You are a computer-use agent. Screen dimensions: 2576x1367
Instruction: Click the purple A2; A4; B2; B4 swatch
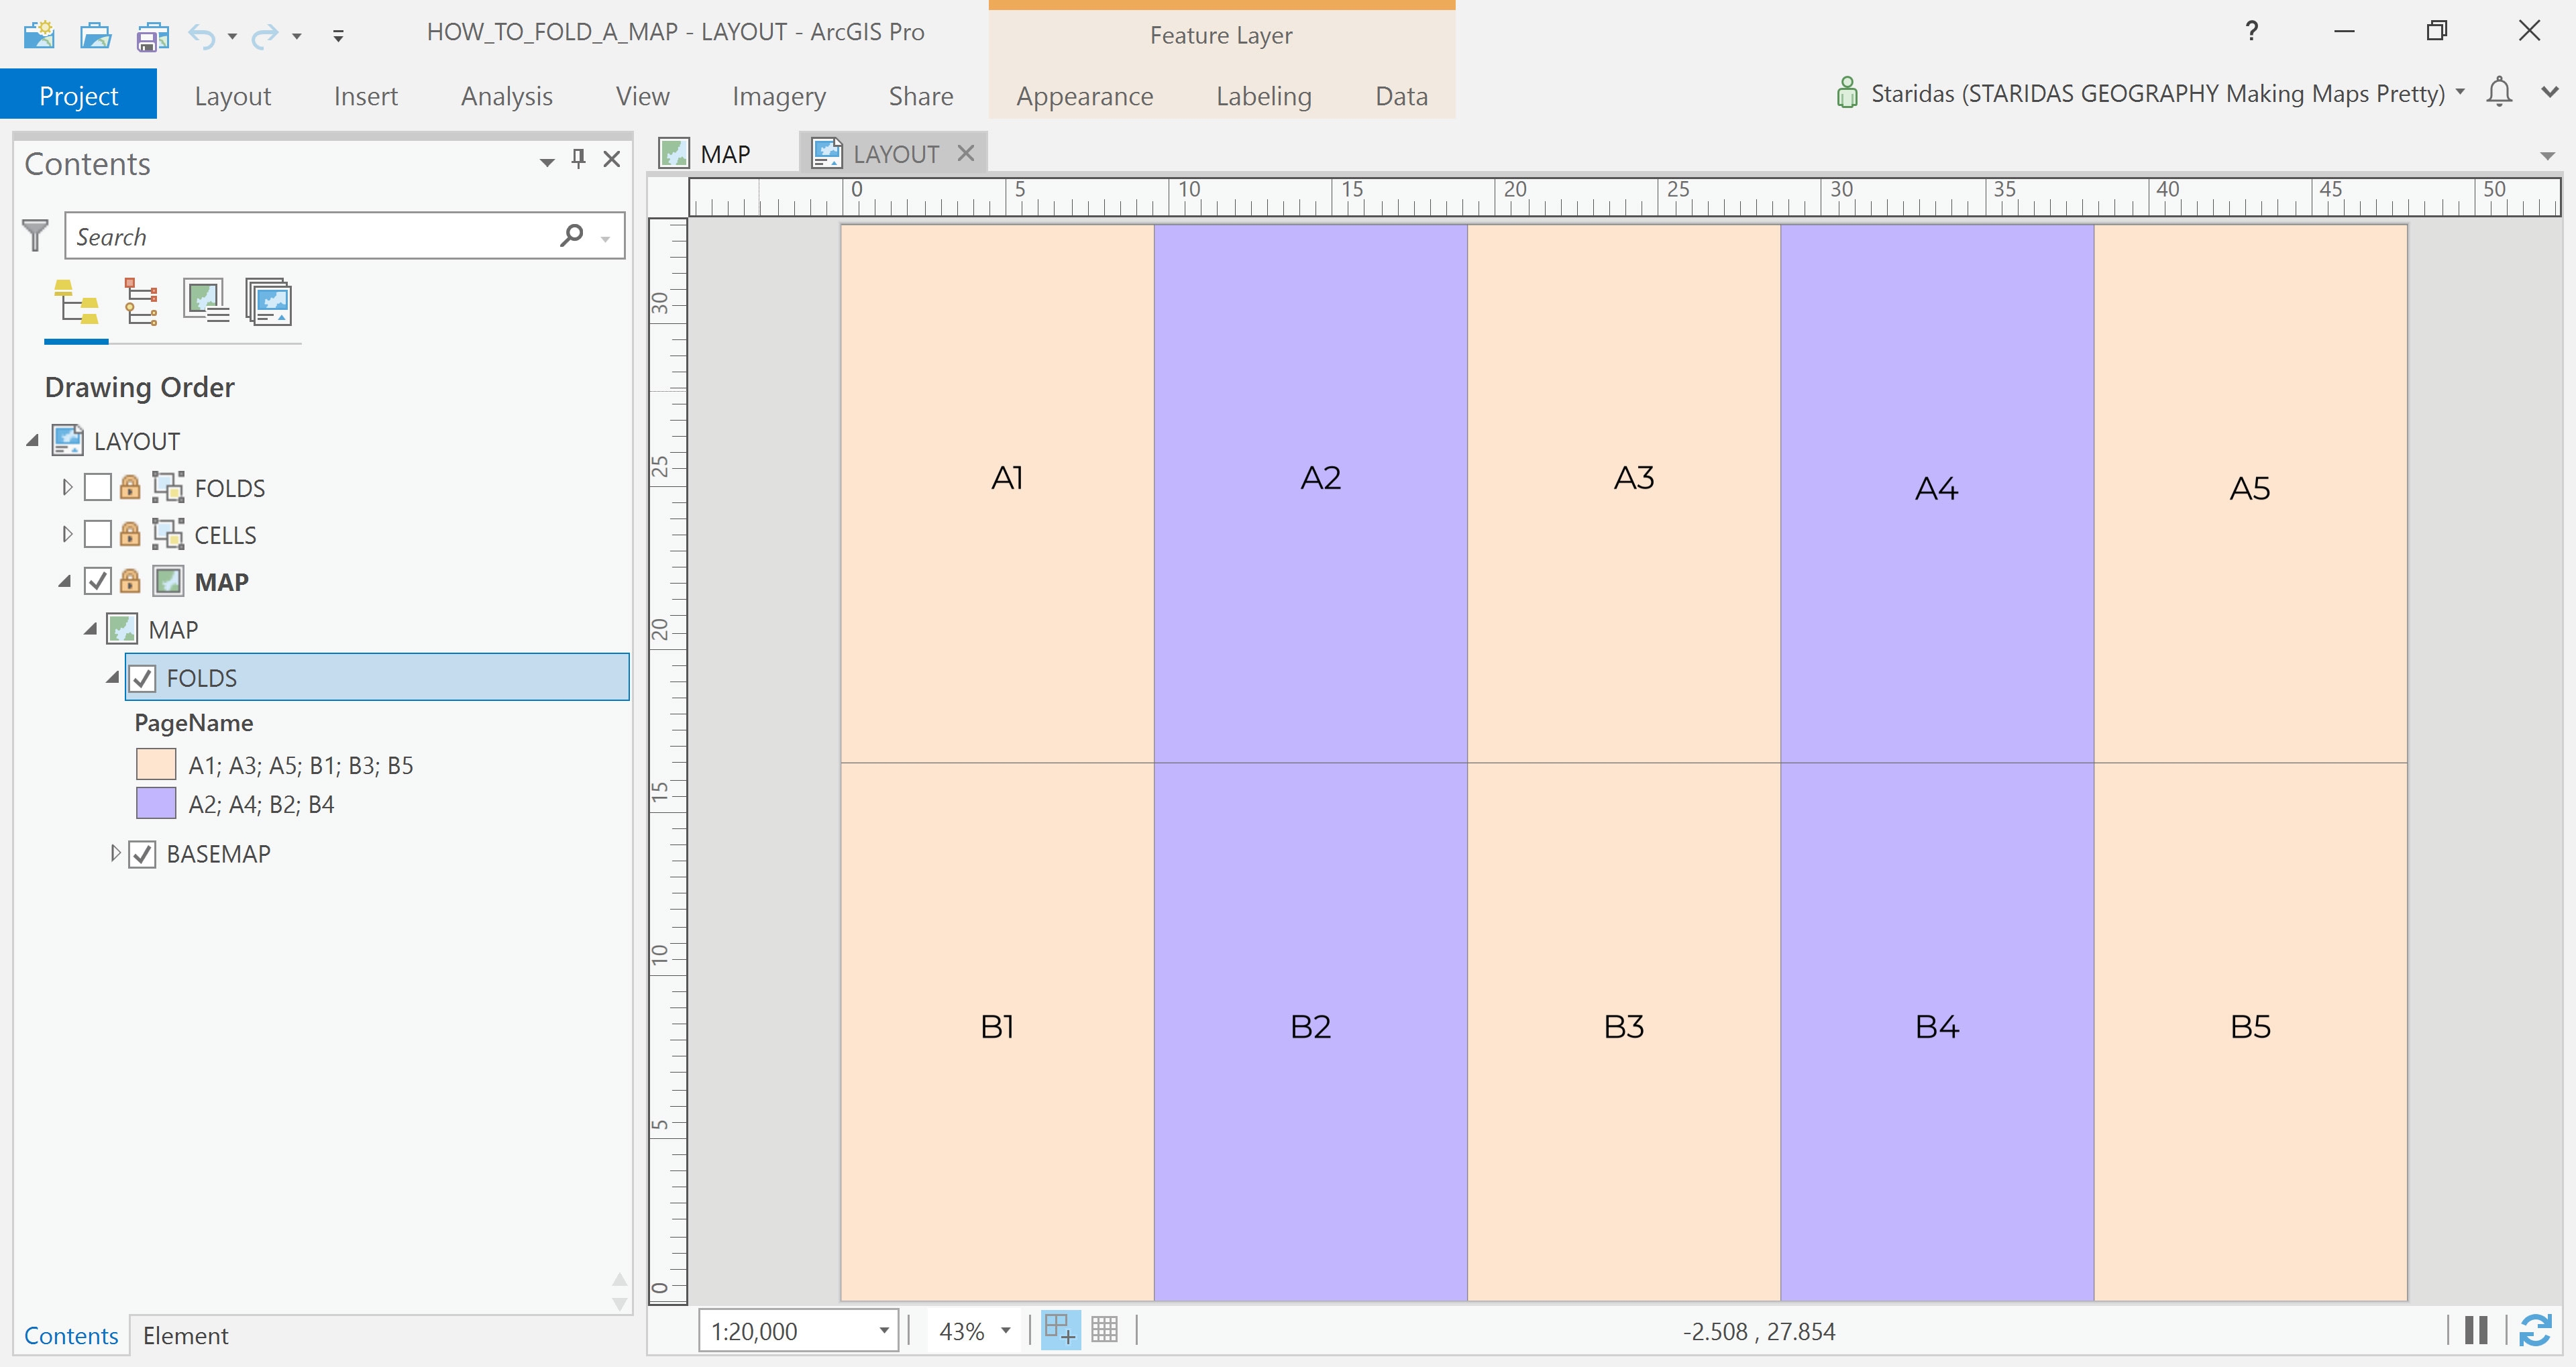tap(156, 804)
